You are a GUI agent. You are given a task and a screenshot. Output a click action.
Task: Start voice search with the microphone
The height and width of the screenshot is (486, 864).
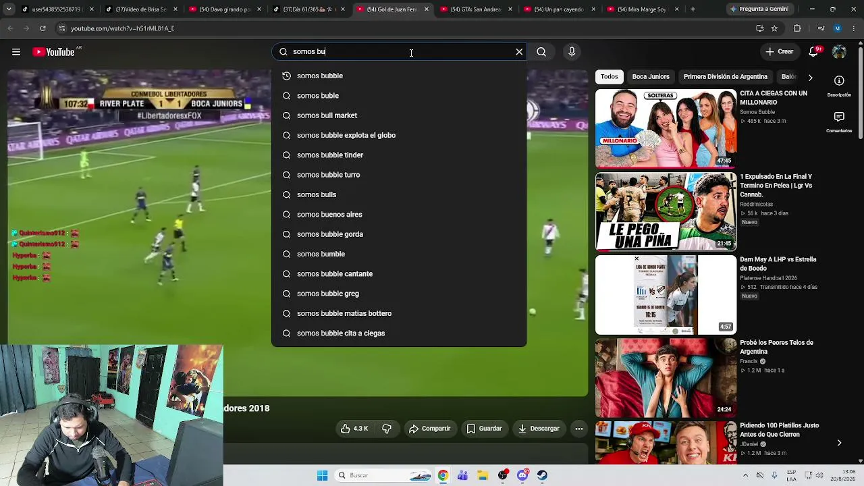tap(572, 52)
